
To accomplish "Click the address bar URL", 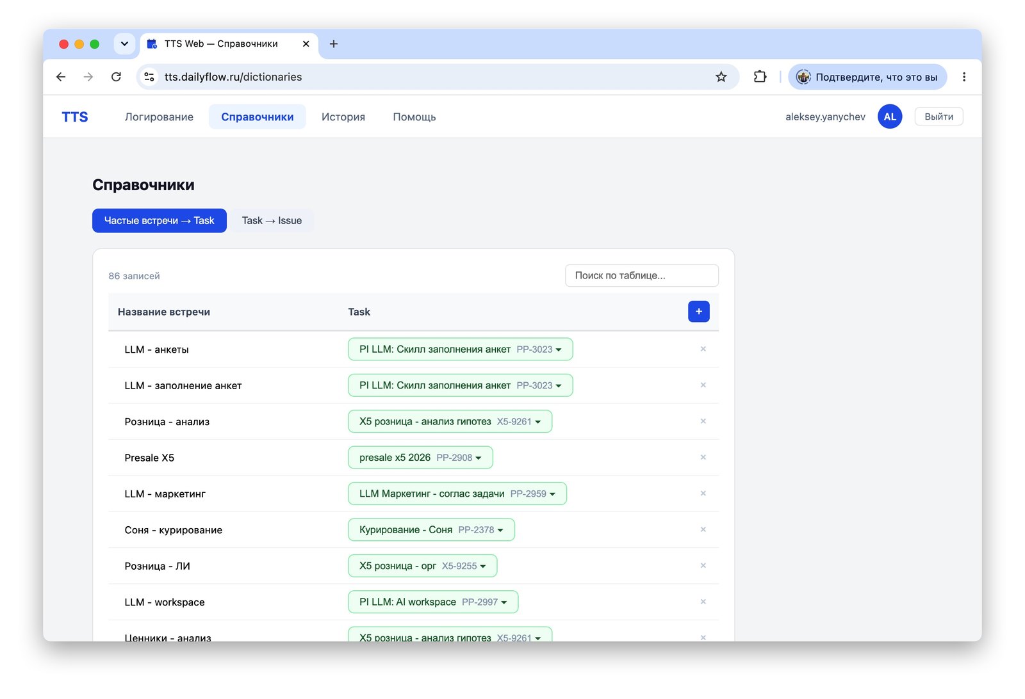I will coord(233,77).
